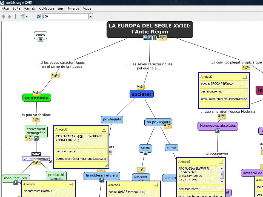The height and width of the screenshot is (197, 263).
Task: Select the societat concept node
Action: (x=141, y=94)
